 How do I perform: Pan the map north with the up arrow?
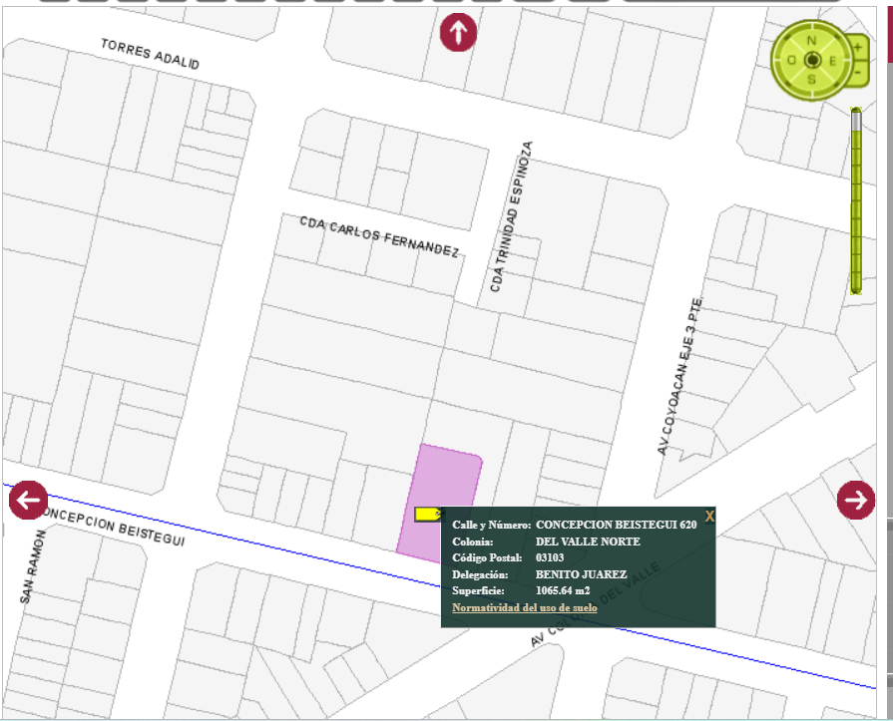pyautogui.click(x=458, y=33)
